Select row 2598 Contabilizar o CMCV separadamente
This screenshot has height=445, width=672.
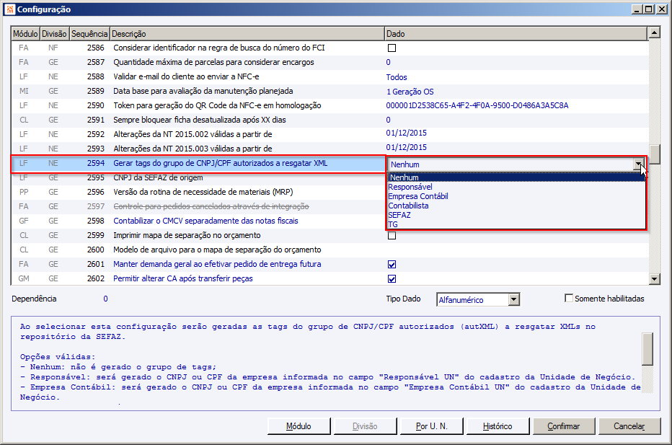click(x=198, y=221)
